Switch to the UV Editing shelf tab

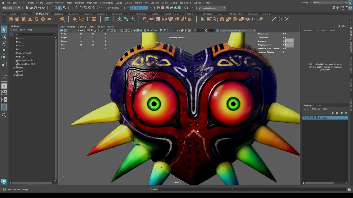click(x=73, y=14)
